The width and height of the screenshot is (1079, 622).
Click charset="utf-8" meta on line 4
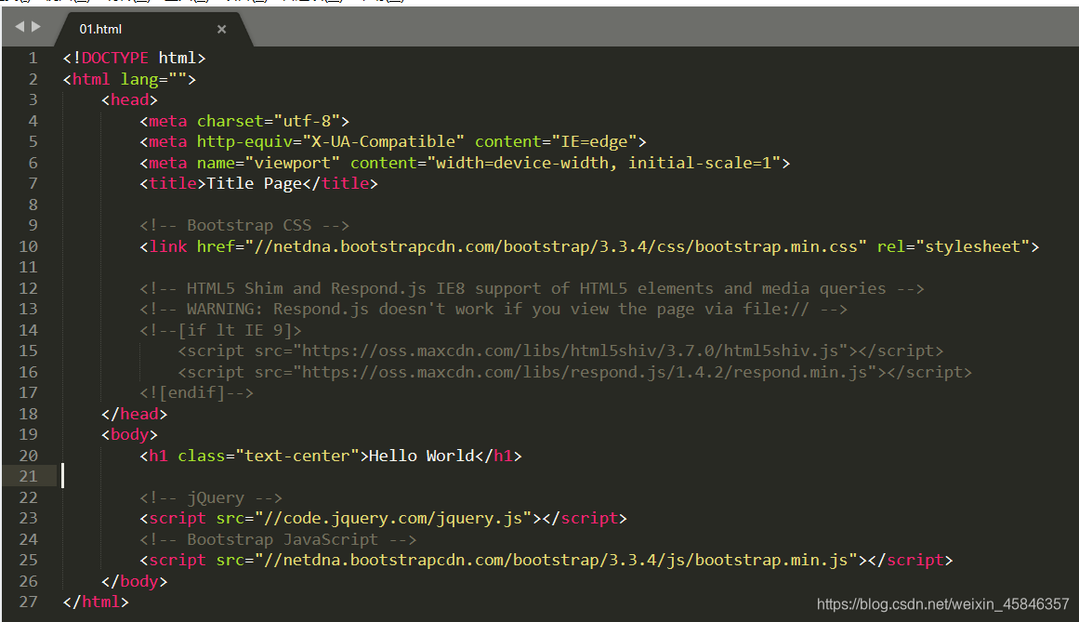[x=269, y=121]
